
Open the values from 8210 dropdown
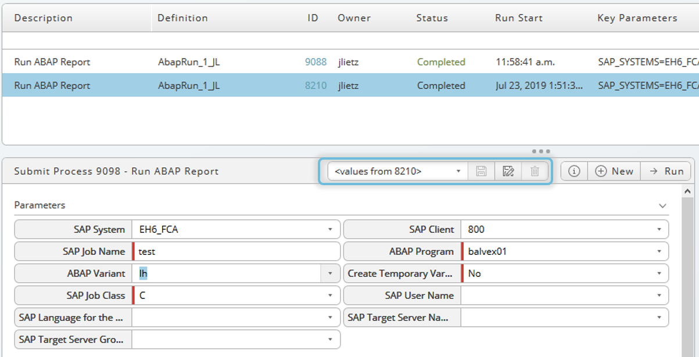pyautogui.click(x=398, y=171)
